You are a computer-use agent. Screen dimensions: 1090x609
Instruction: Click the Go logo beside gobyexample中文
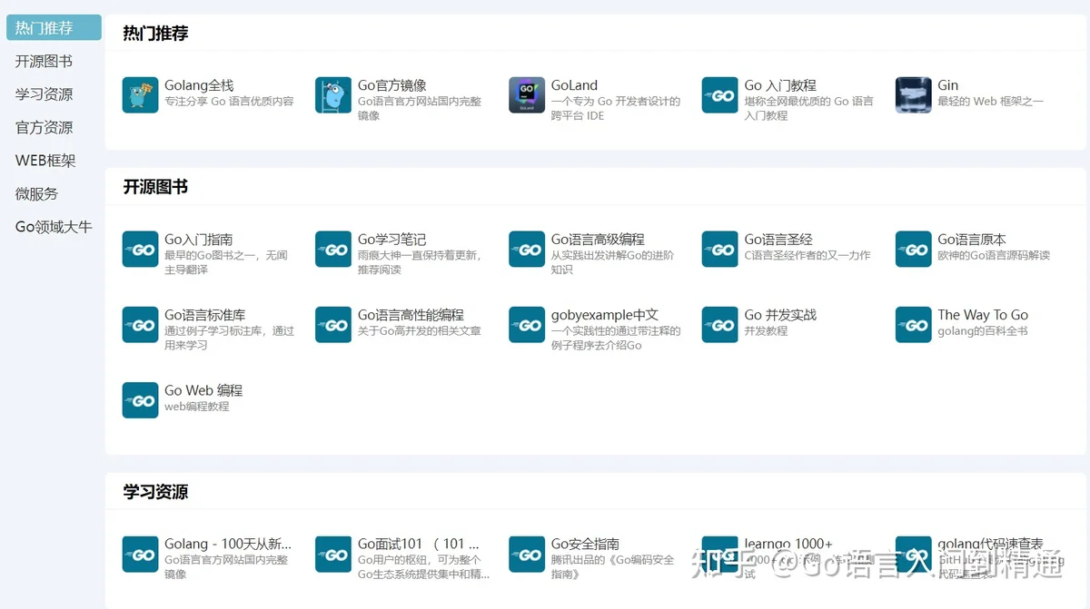point(527,325)
